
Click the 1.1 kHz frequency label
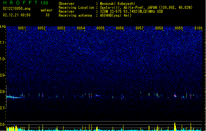point(3,43)
